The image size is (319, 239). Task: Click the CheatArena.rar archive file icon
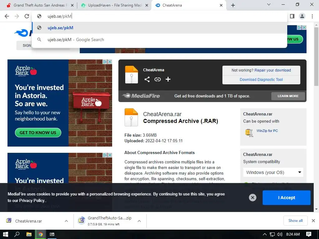click(x=131, y=117)
